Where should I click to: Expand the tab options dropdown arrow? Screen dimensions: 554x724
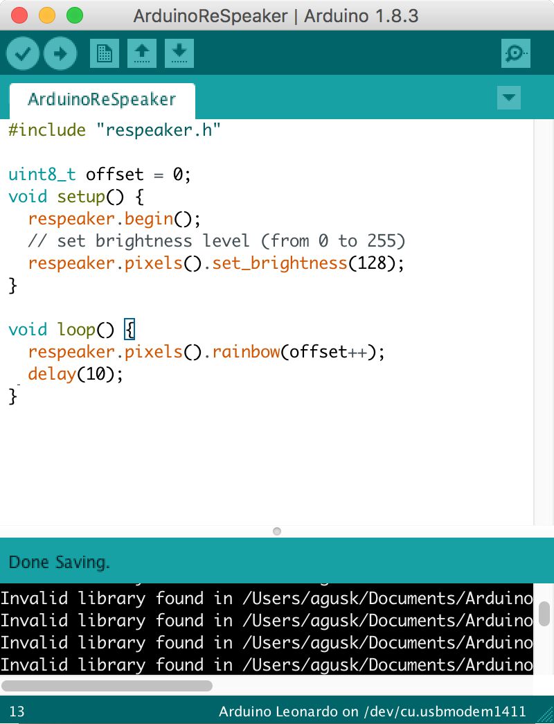pos(509,98)
